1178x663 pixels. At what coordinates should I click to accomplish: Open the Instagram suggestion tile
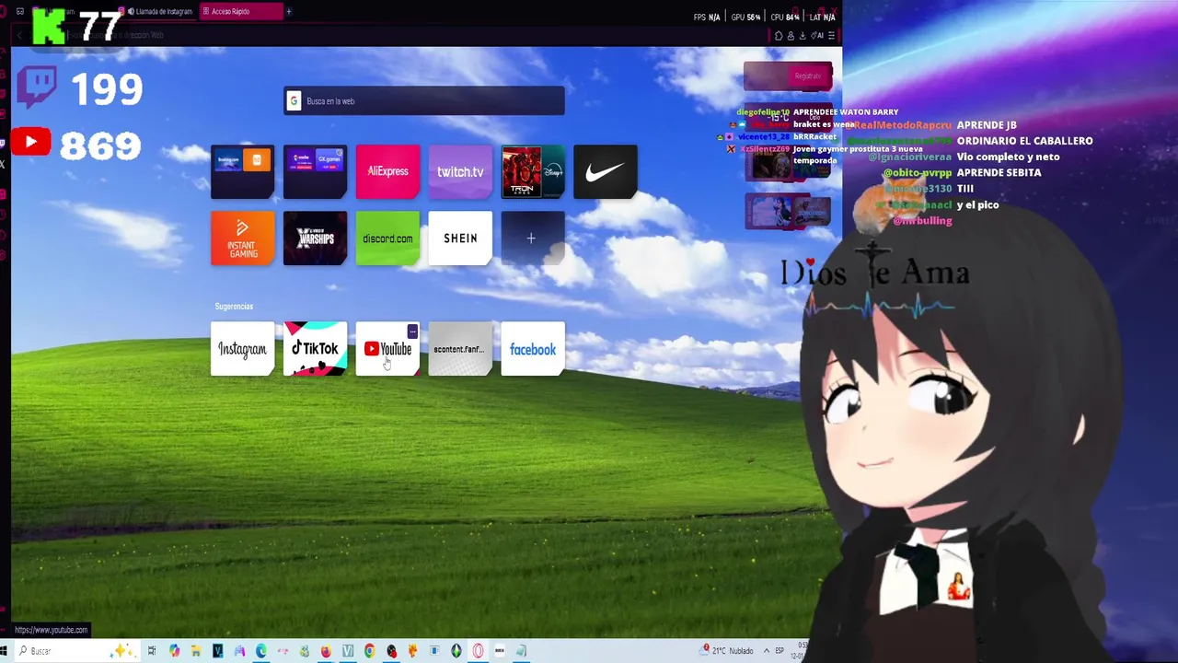click(x=242, y=349)
